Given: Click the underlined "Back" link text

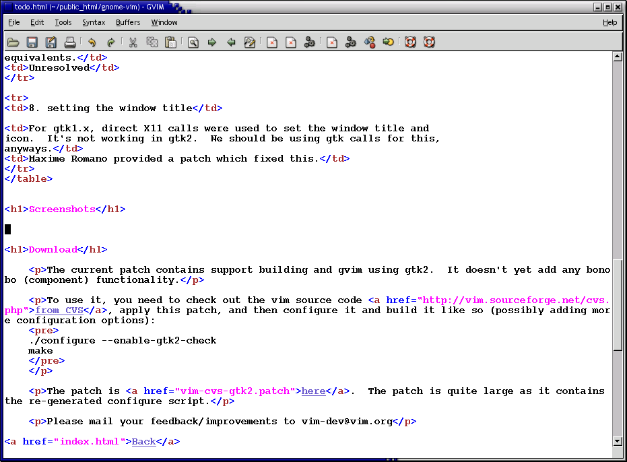Looking at the screenshot, I should pos(143,442).
